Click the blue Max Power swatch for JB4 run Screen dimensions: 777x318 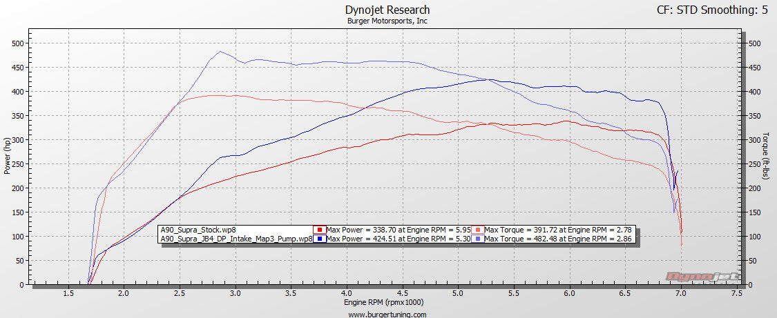[320, 239]
